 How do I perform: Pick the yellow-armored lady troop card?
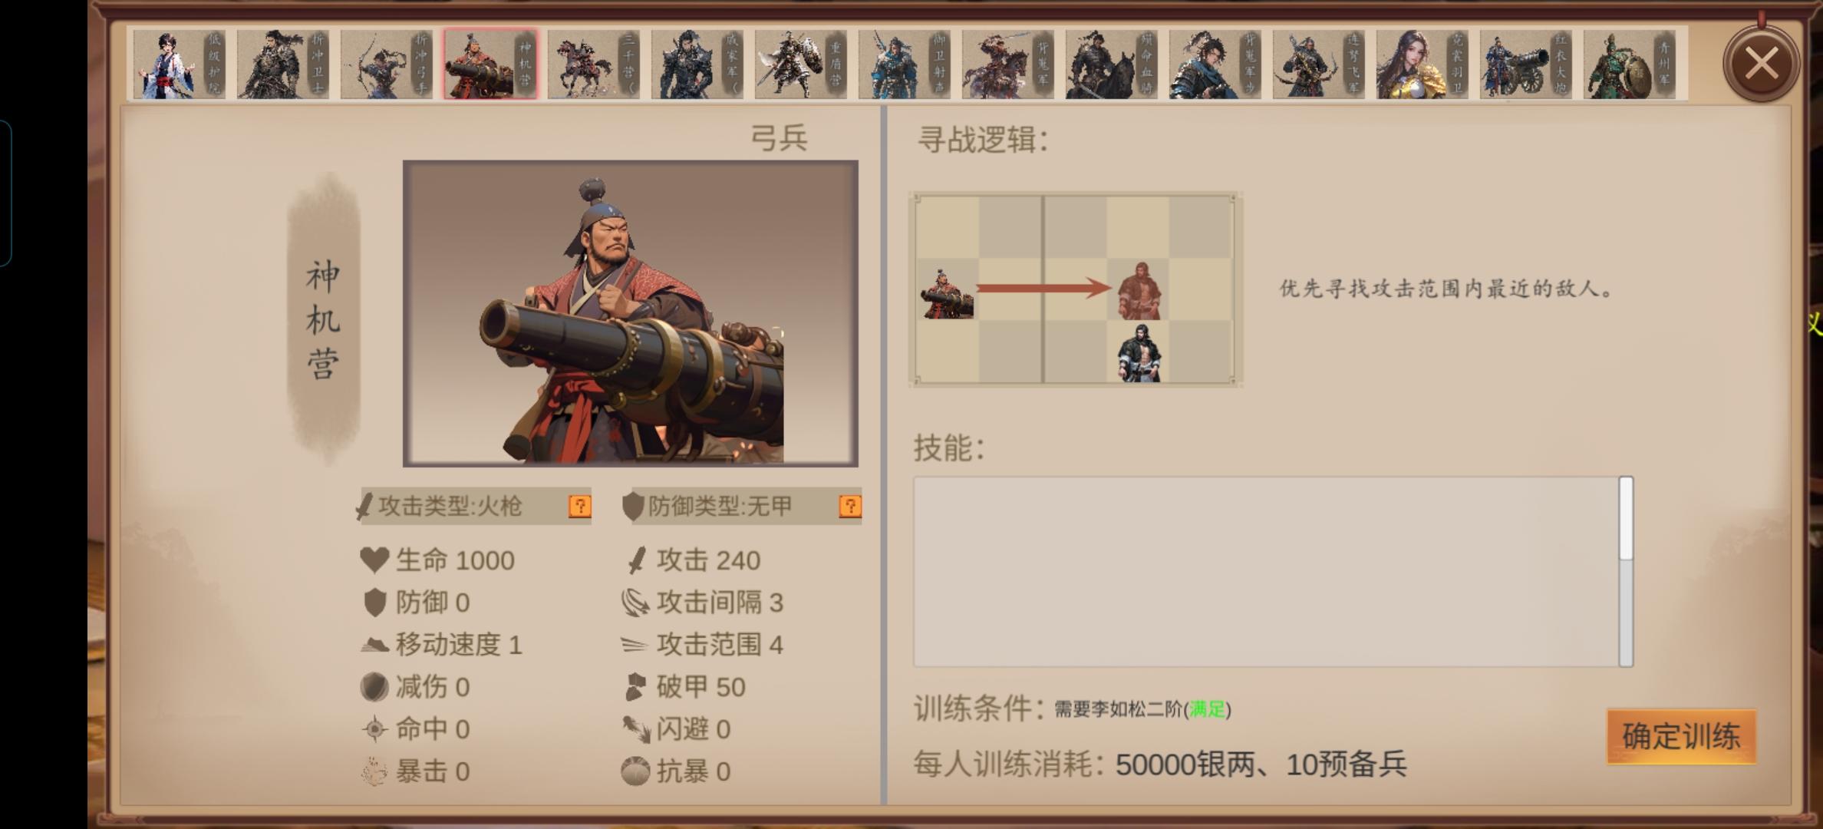coord(1422,64)
